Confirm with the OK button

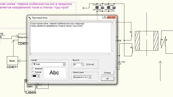tap(107, 79)
